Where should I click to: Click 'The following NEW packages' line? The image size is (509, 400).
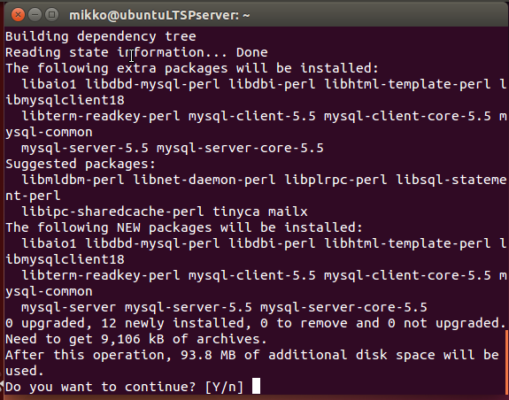pyautogui.click(x=184, y=227)
